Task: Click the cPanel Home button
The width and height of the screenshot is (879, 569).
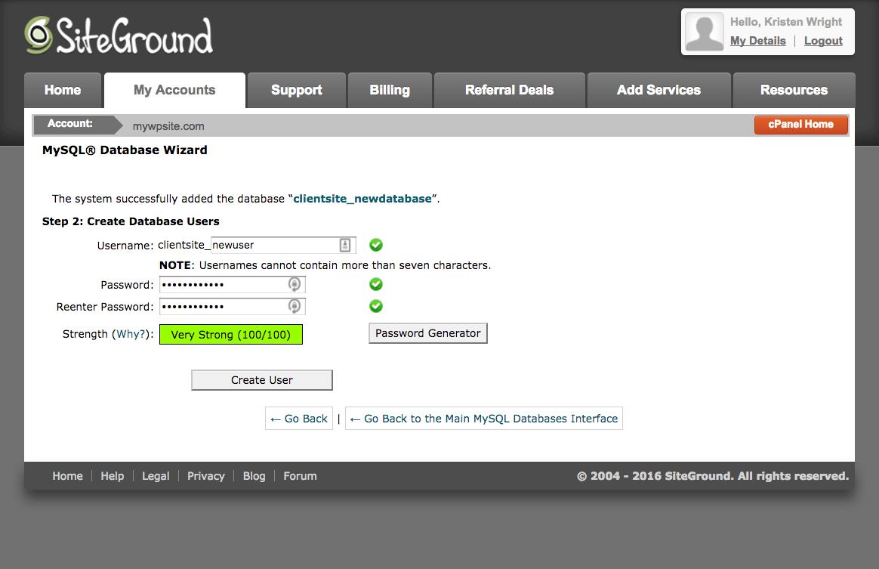Action: pyautogui.click(x=800, y=125)
